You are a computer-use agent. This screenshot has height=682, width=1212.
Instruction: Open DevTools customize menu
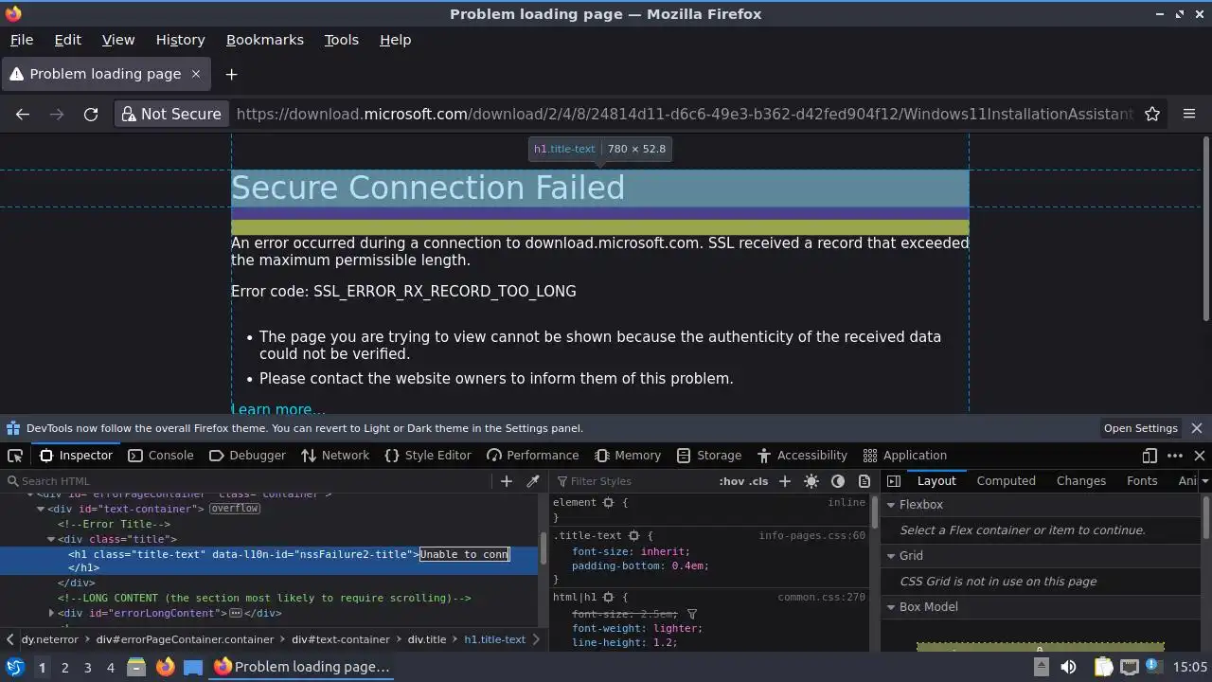click(1175, 456)
